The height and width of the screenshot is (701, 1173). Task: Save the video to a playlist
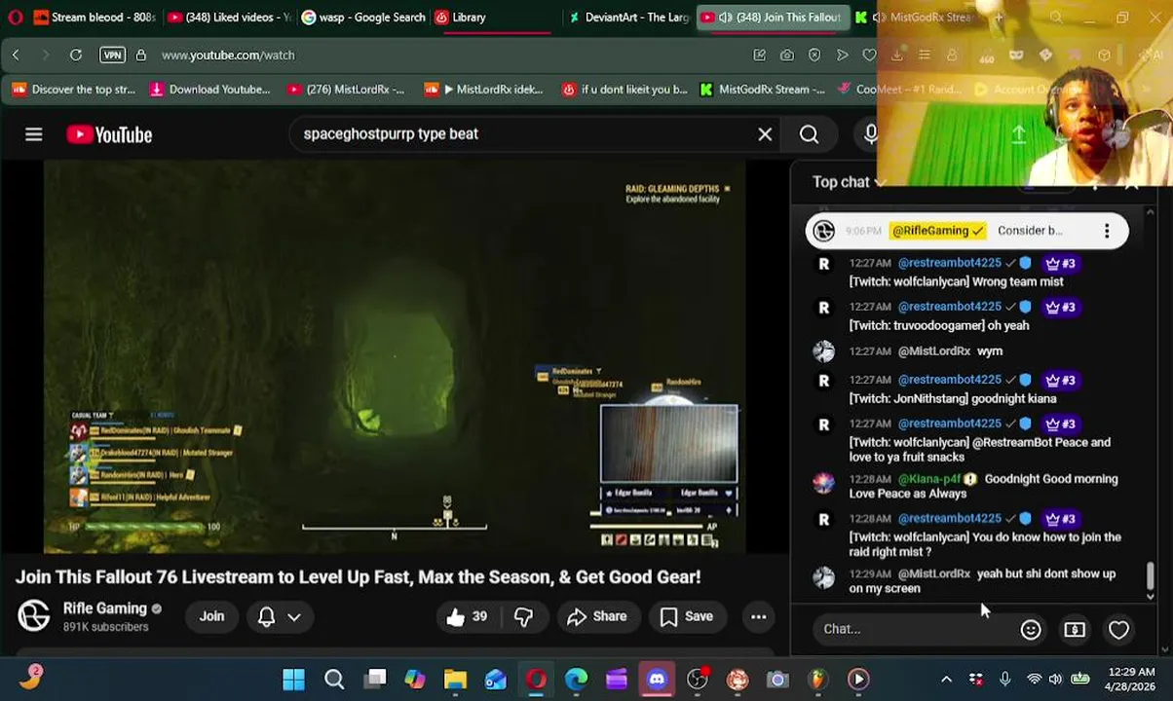[687, 616]
